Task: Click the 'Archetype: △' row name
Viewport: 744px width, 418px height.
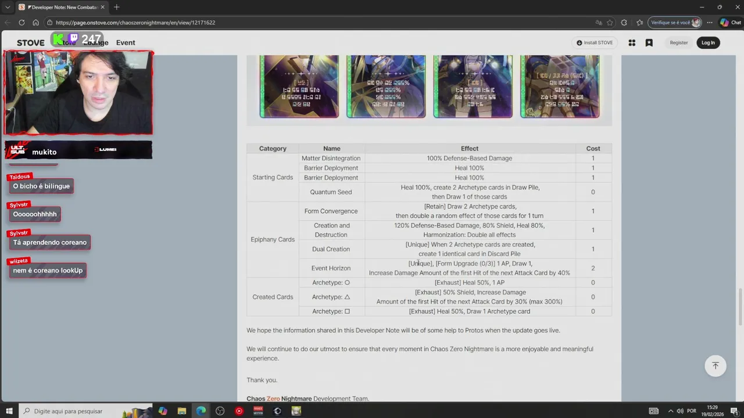Action: tap(331, 297)
